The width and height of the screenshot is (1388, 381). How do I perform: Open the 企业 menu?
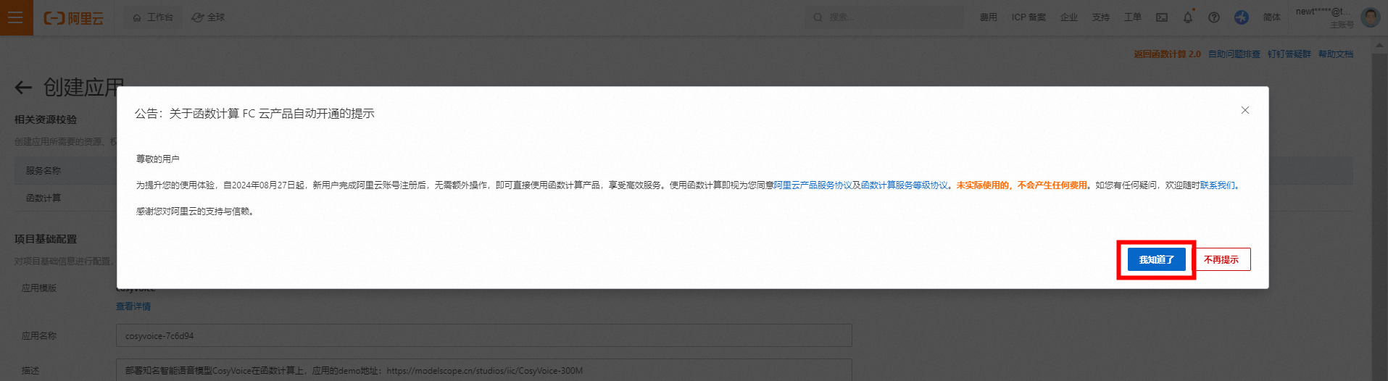pos(1069,17)
